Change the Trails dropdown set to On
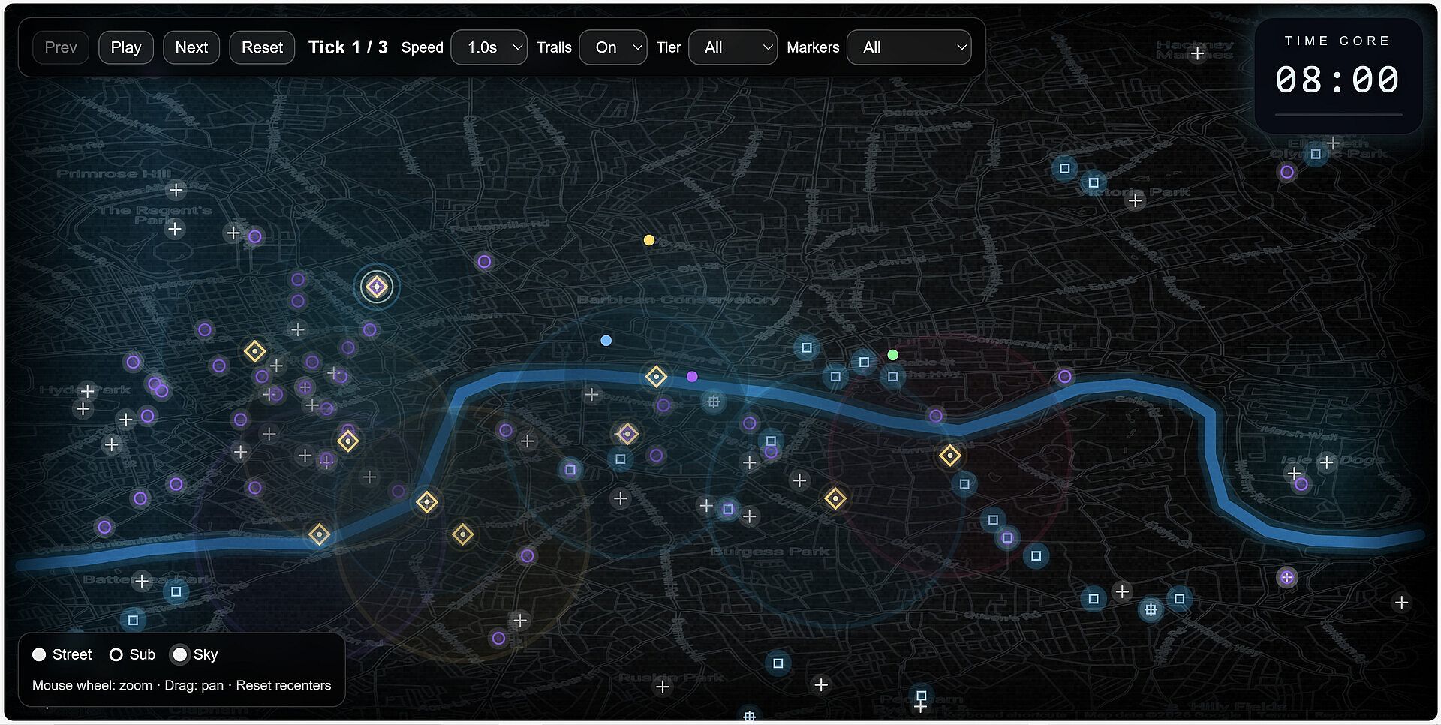The image size is (1441, 725). click(x=613, y=47)
